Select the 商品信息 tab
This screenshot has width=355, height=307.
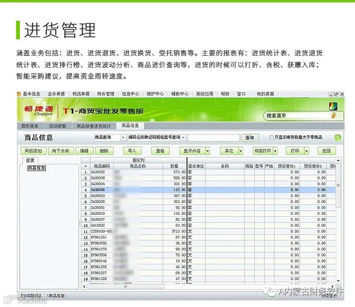click(x=130, y=126)
